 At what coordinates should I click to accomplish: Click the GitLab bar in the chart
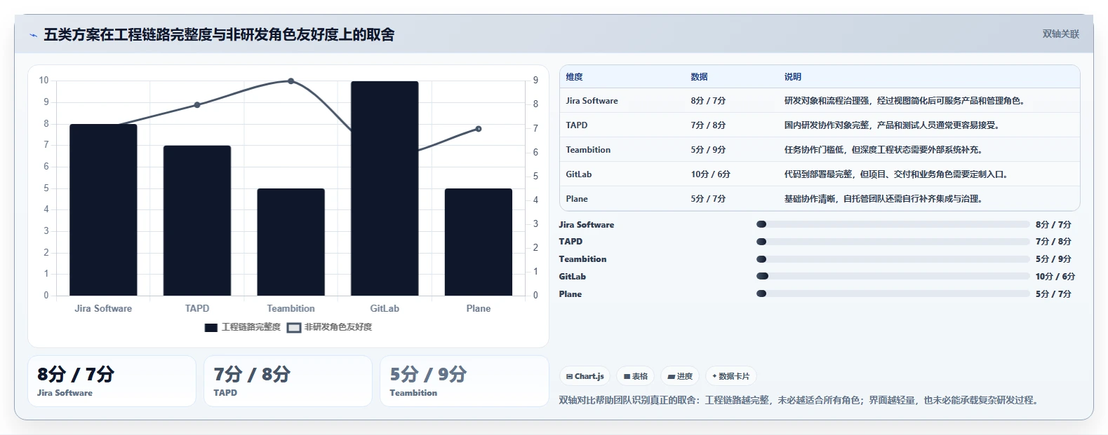click(385, 188)
